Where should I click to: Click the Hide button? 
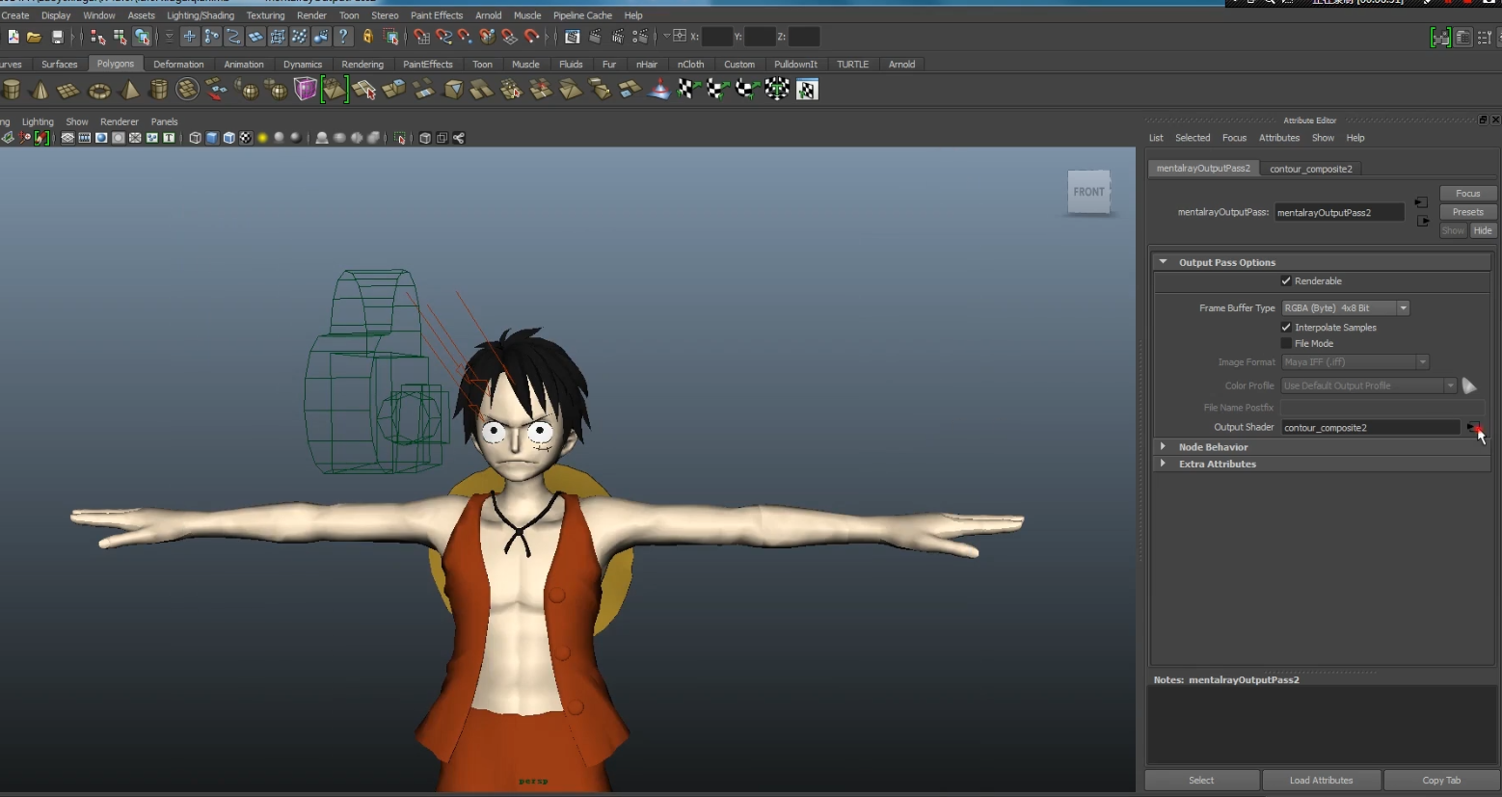[1483, 230]
